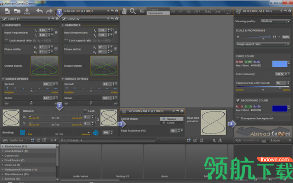Image resolution: width=293 pixels, height=183 pixels.
Task: Click the scale slider in Scale & Proportions
Action: click(256, 37)
